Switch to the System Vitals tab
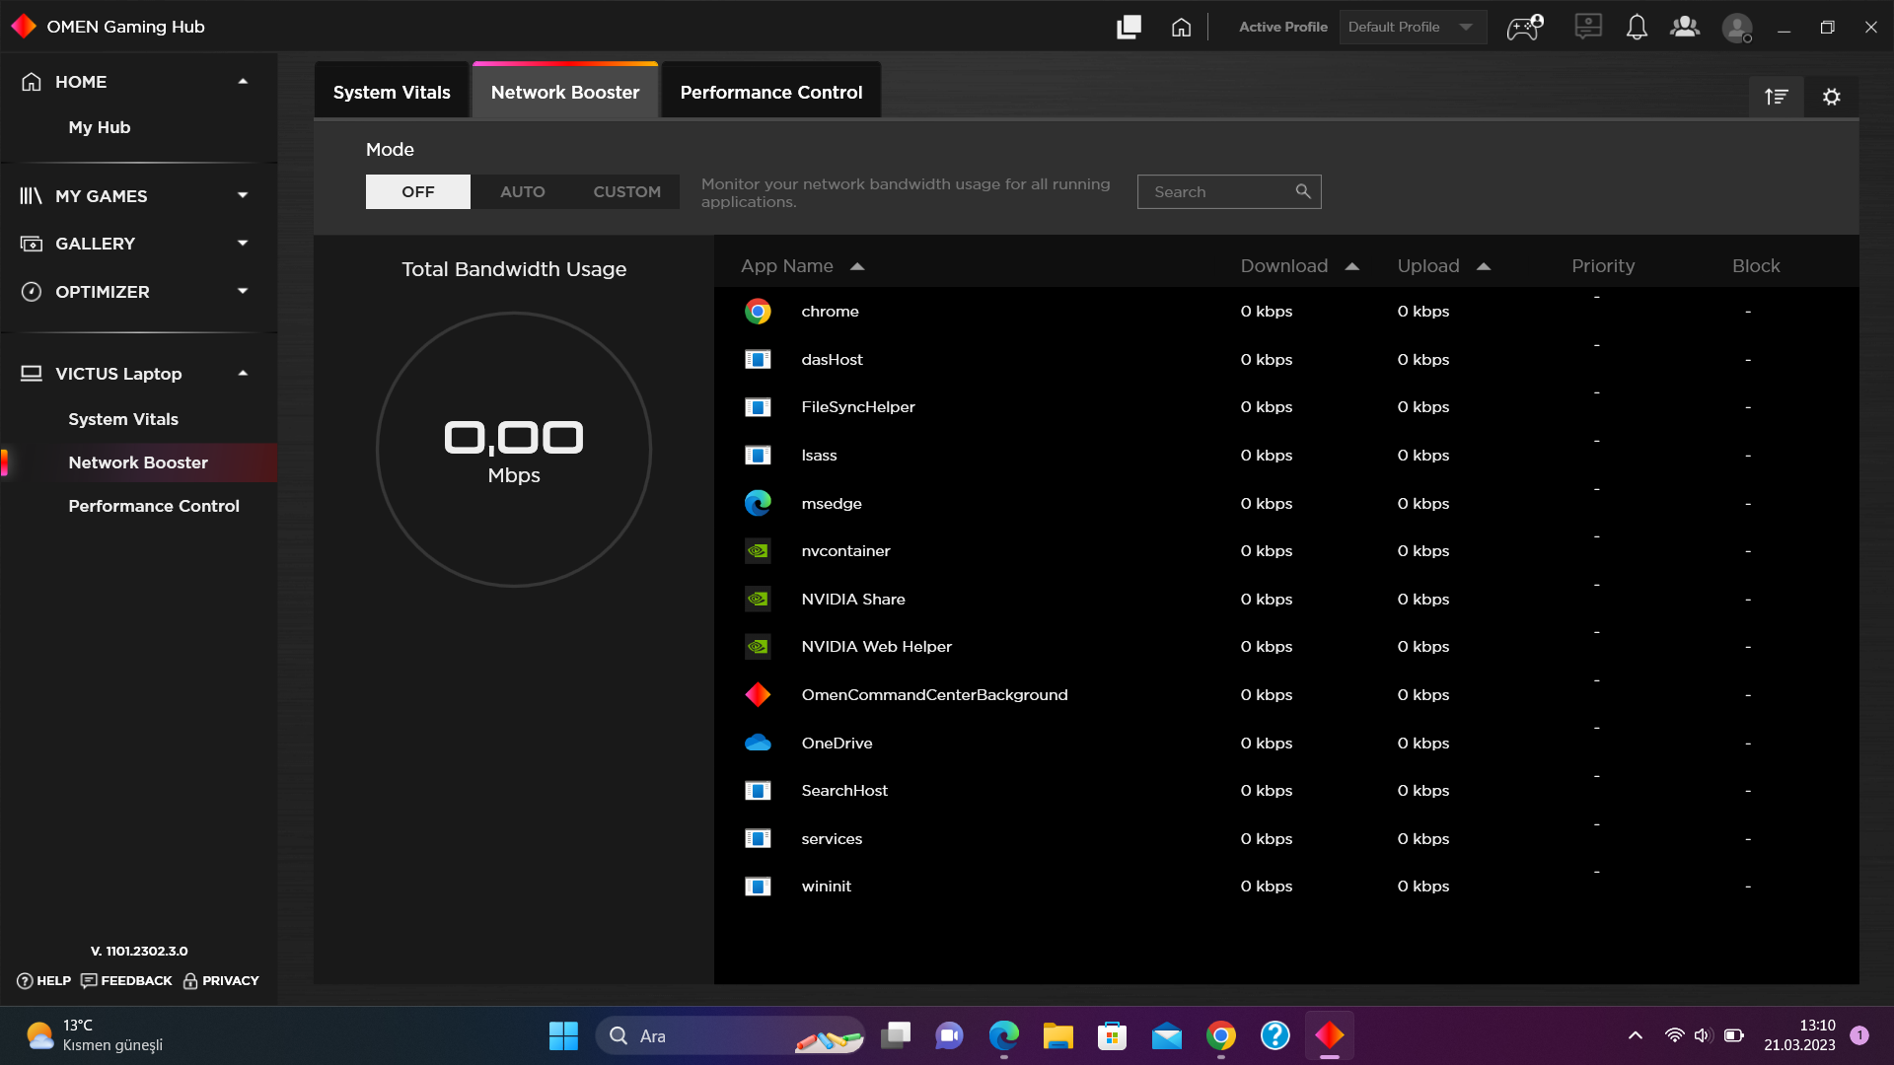Image resolution: width=1894 pixels, height=1065 pixels. pyautogui.click(x=392, y=92)
